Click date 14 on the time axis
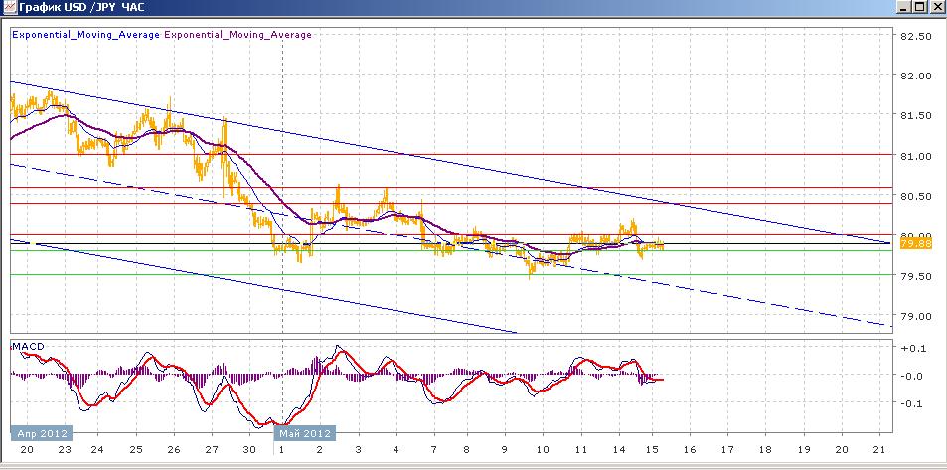This screenshot has width=947, height=470. pyautogui.click(x=619, y=450)
